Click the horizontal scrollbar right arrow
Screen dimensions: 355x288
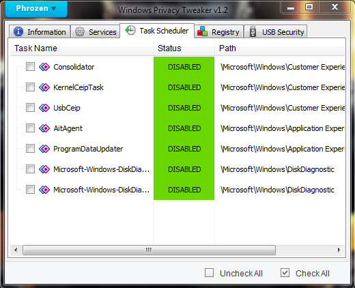click(339, 250)
